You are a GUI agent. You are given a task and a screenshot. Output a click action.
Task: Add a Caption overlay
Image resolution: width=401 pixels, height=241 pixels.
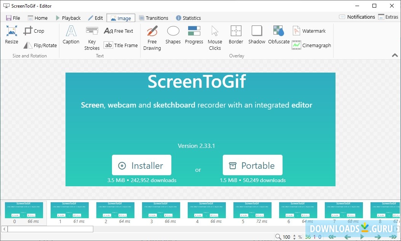pyautogui.click(x=70, y=37)
